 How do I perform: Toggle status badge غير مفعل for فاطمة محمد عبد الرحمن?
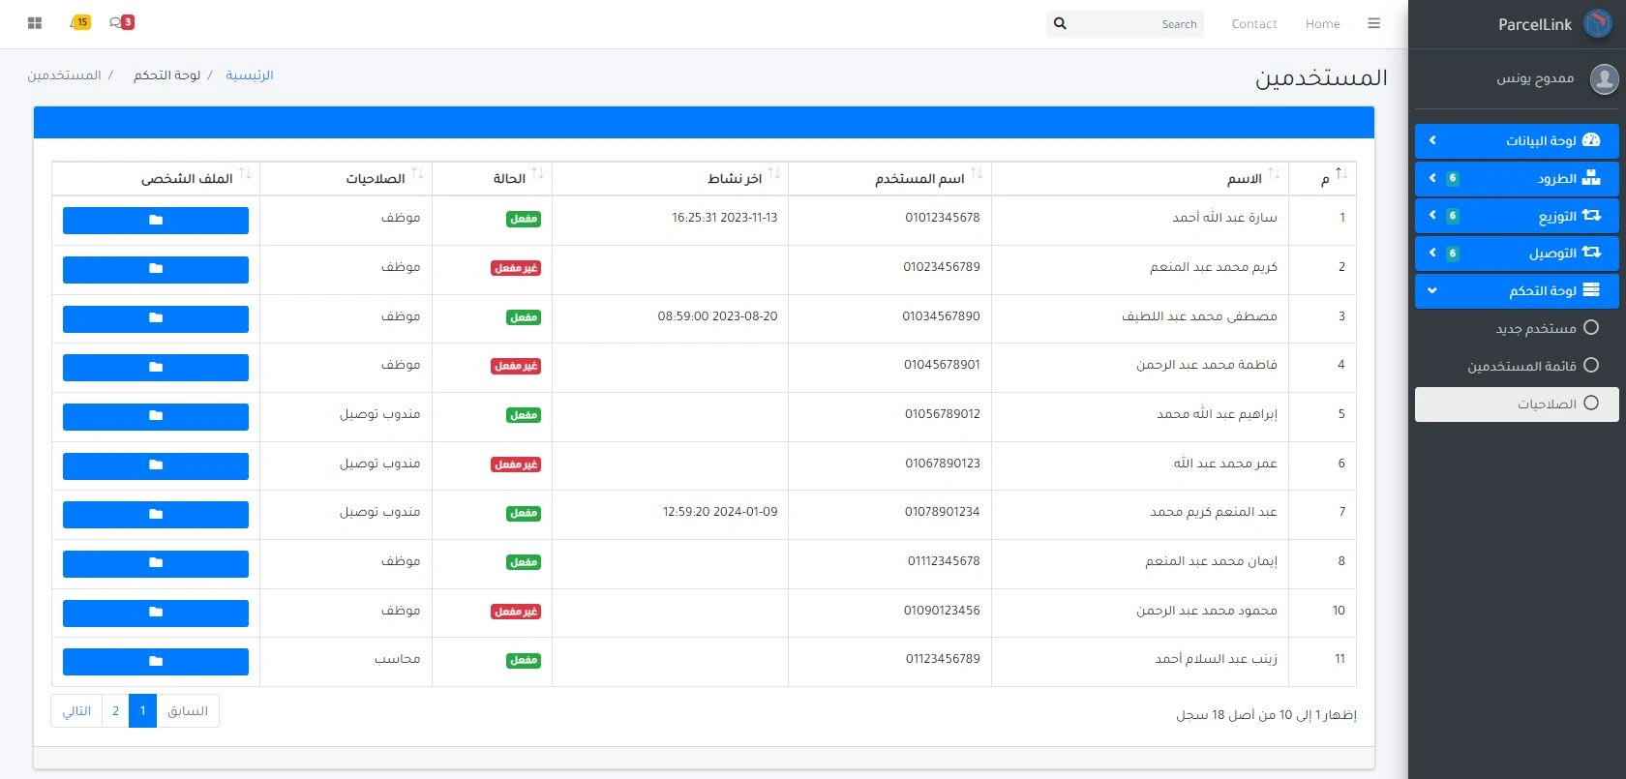516,366
